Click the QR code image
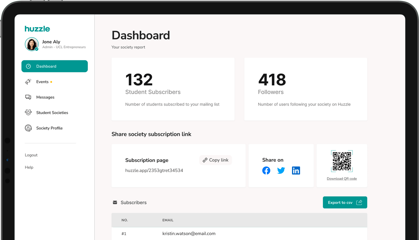This screenshot has height=240, width=419. pyautogui.click(x=342, y=161)
